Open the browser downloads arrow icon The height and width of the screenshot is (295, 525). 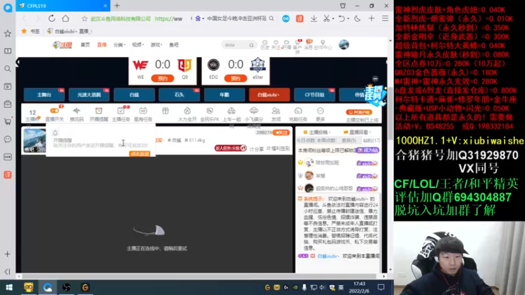coord(314,19)
